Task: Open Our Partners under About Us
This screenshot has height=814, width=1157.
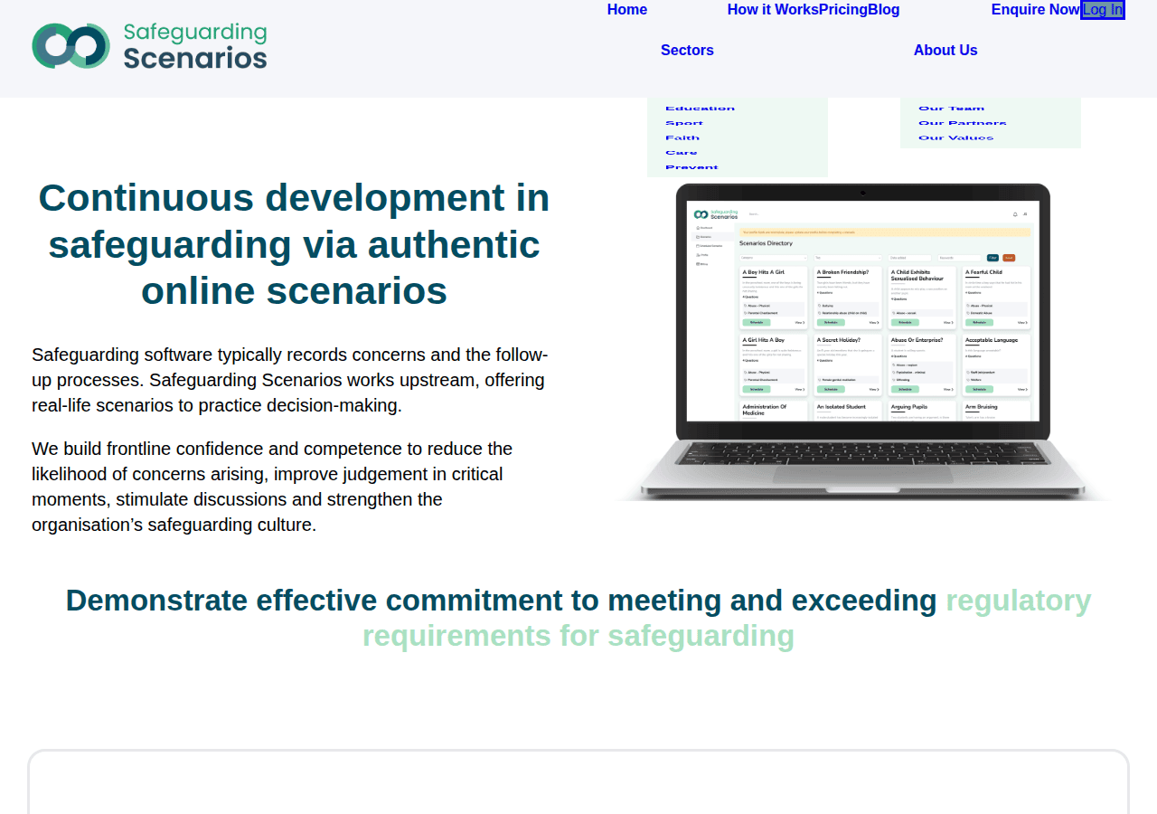Action: click(962, 123)
